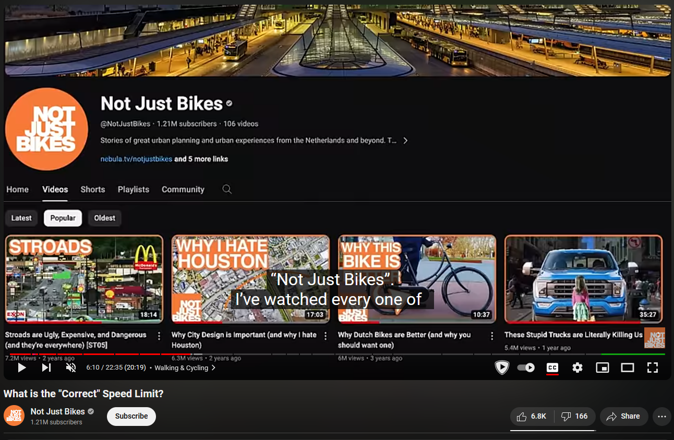The image size is (674, 440).
Task: Show the "and 5 more links" list
Action: coord(201,159)
